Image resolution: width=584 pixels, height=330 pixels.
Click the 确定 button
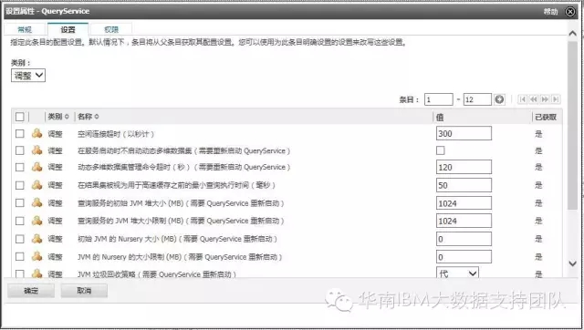(x=31, y=291)
